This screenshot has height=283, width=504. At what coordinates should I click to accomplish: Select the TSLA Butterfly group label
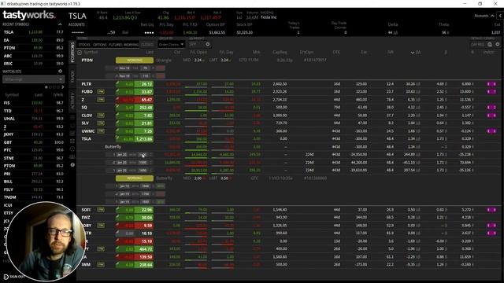click(113, 147)
